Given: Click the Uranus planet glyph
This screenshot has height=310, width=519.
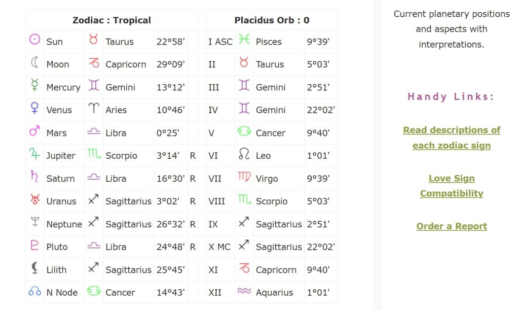Looking at the screenshot, I should (x=34, y=199).
